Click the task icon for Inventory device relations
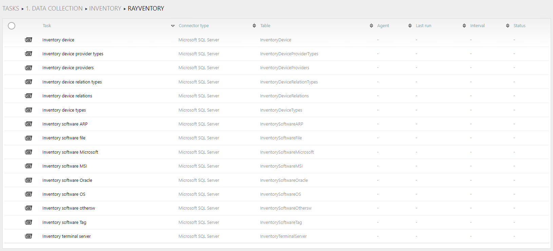The image size is (553, 251). pyautogui.click(x=28, y=96)
